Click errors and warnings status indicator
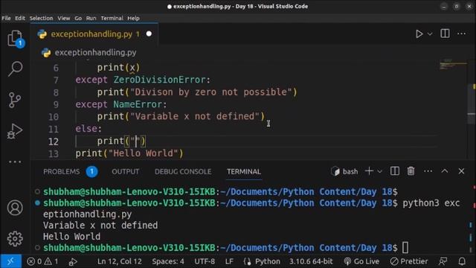476x268 pixels. (x=42, y=261)
